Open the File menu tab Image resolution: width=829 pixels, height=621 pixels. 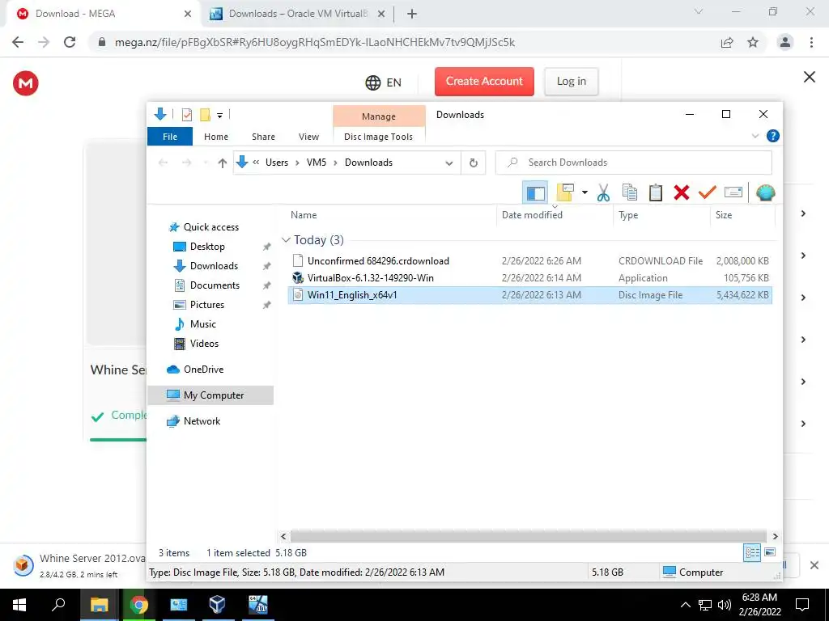(170, 137)
